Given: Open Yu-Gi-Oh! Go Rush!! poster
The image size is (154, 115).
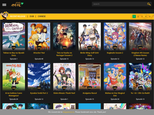Looking at the screenshot, I should click(140, 77).
